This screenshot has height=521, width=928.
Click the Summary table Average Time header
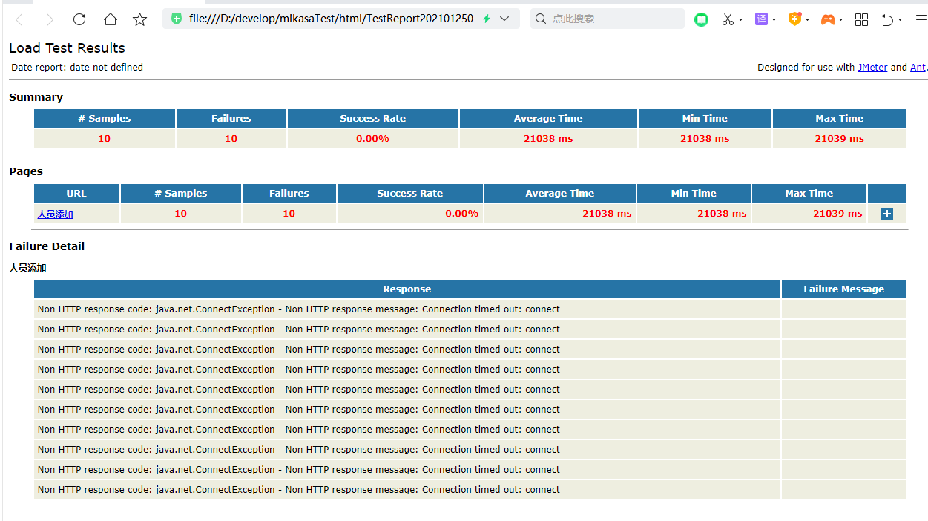point(548,118)
